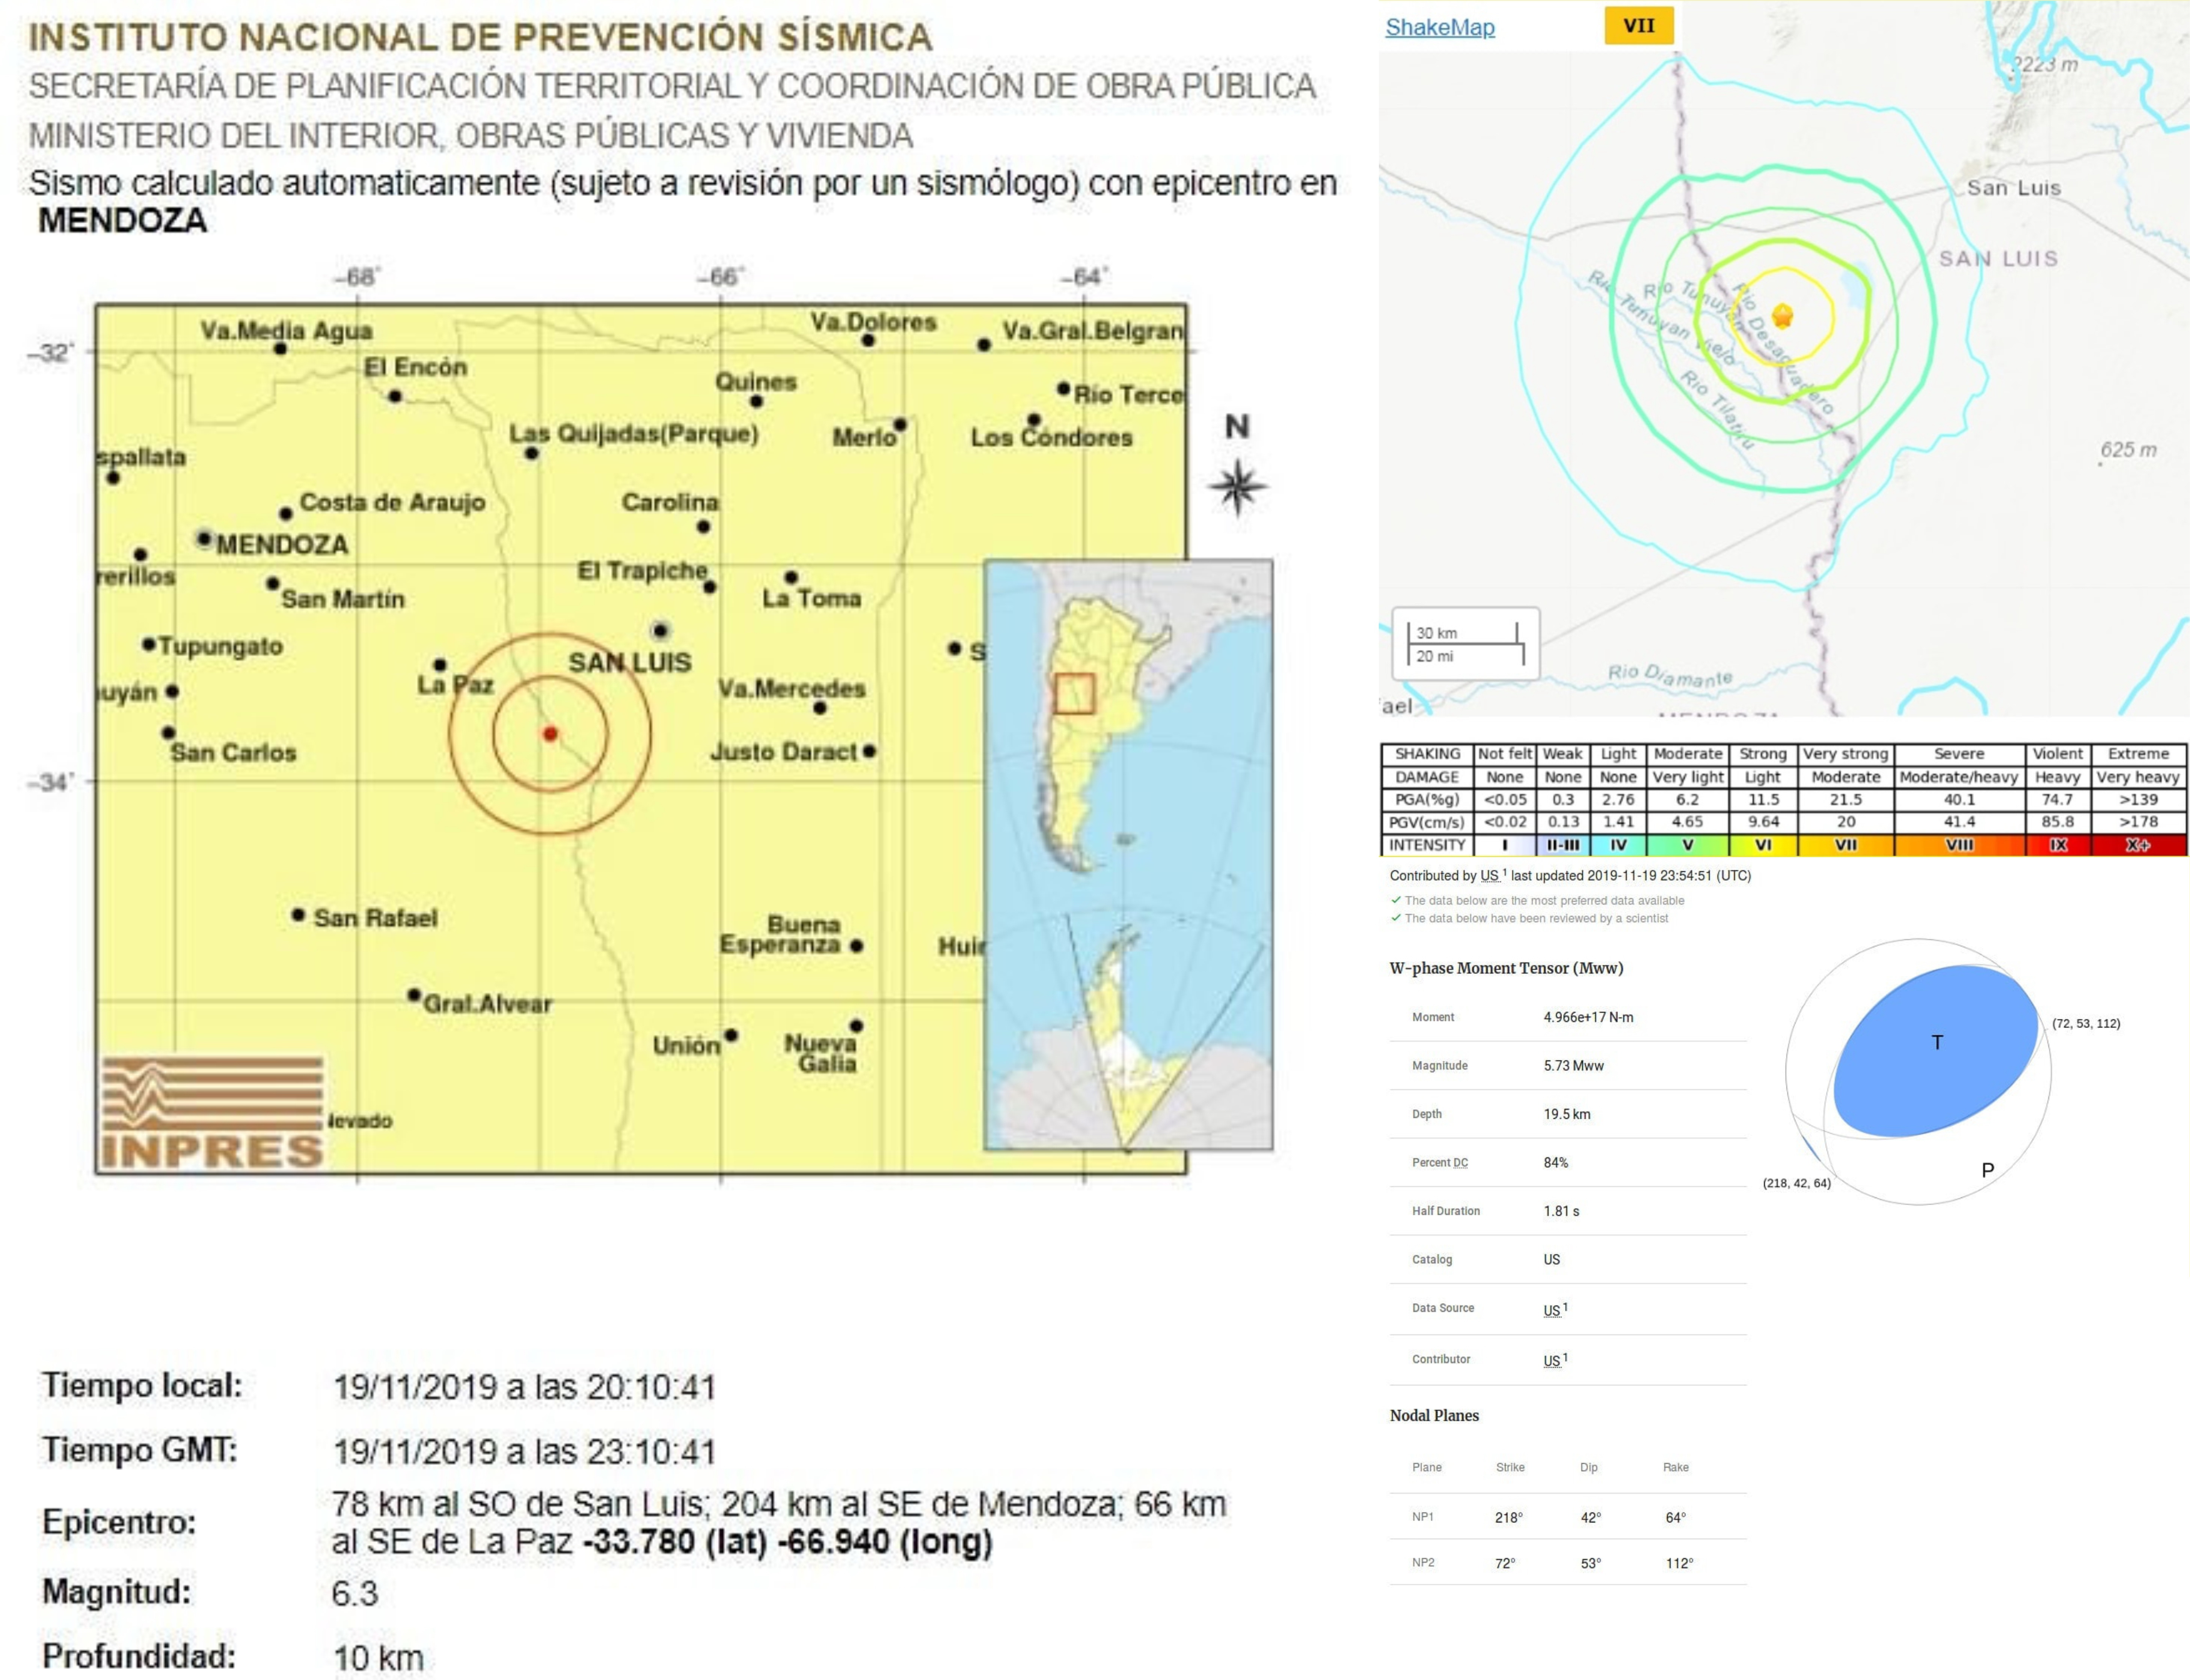Click the T axis label on the beachball
The height and width of the screenshot is (1680, 2190).
(1937, 1043)
